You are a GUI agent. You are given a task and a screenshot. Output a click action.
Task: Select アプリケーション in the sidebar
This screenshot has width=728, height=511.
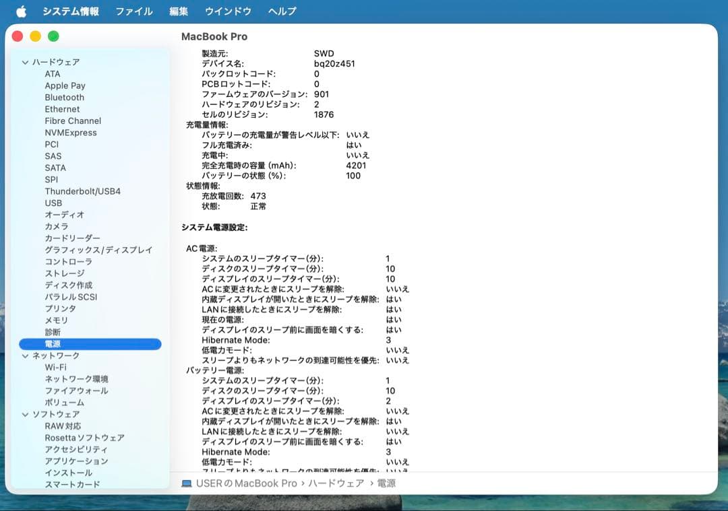point(77,461)
